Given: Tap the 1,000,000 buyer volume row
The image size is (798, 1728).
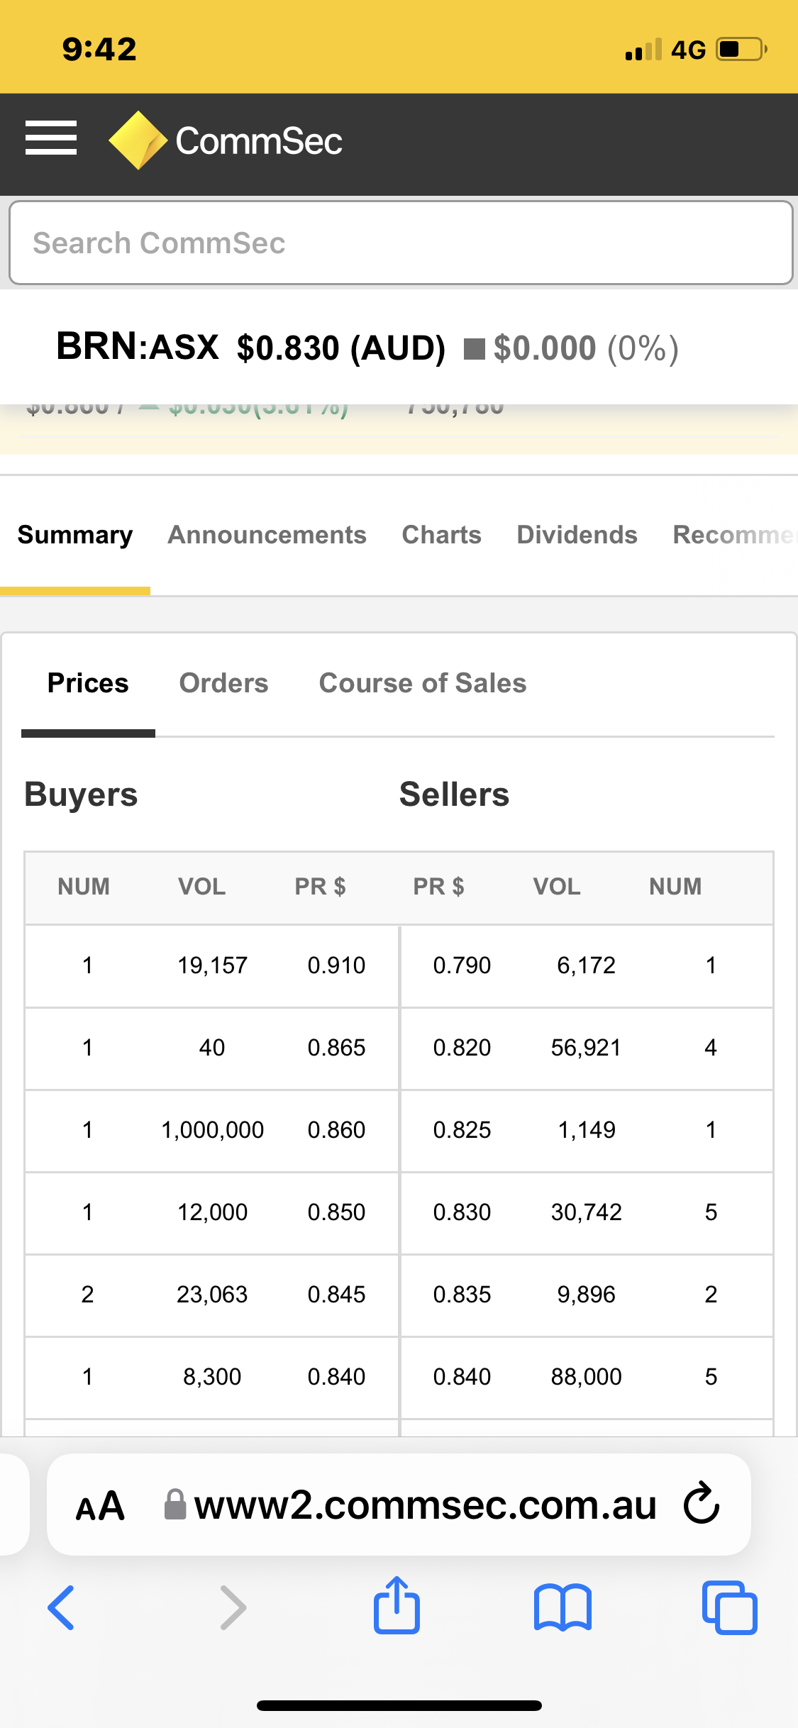Looking at the screenshot, I should (212, 1130).
